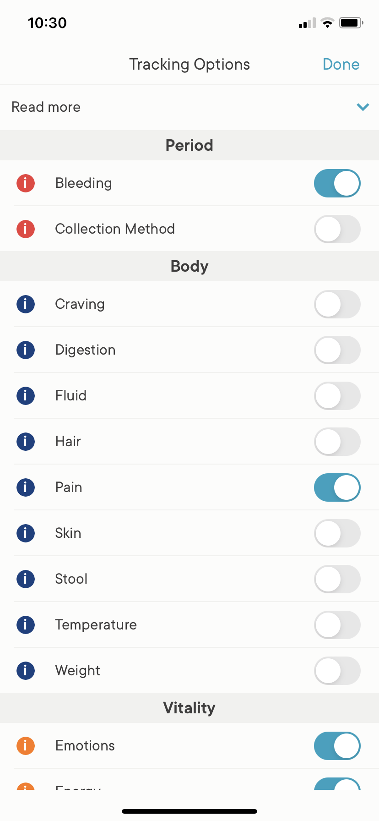Open the Pain info icon

point(26,487)
